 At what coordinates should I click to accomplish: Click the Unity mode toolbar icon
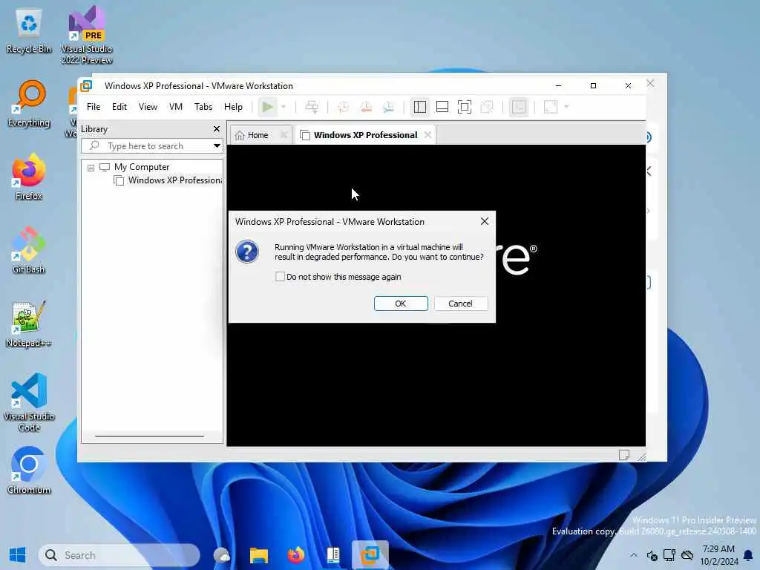pyautogui.click(x=487, y=107)
